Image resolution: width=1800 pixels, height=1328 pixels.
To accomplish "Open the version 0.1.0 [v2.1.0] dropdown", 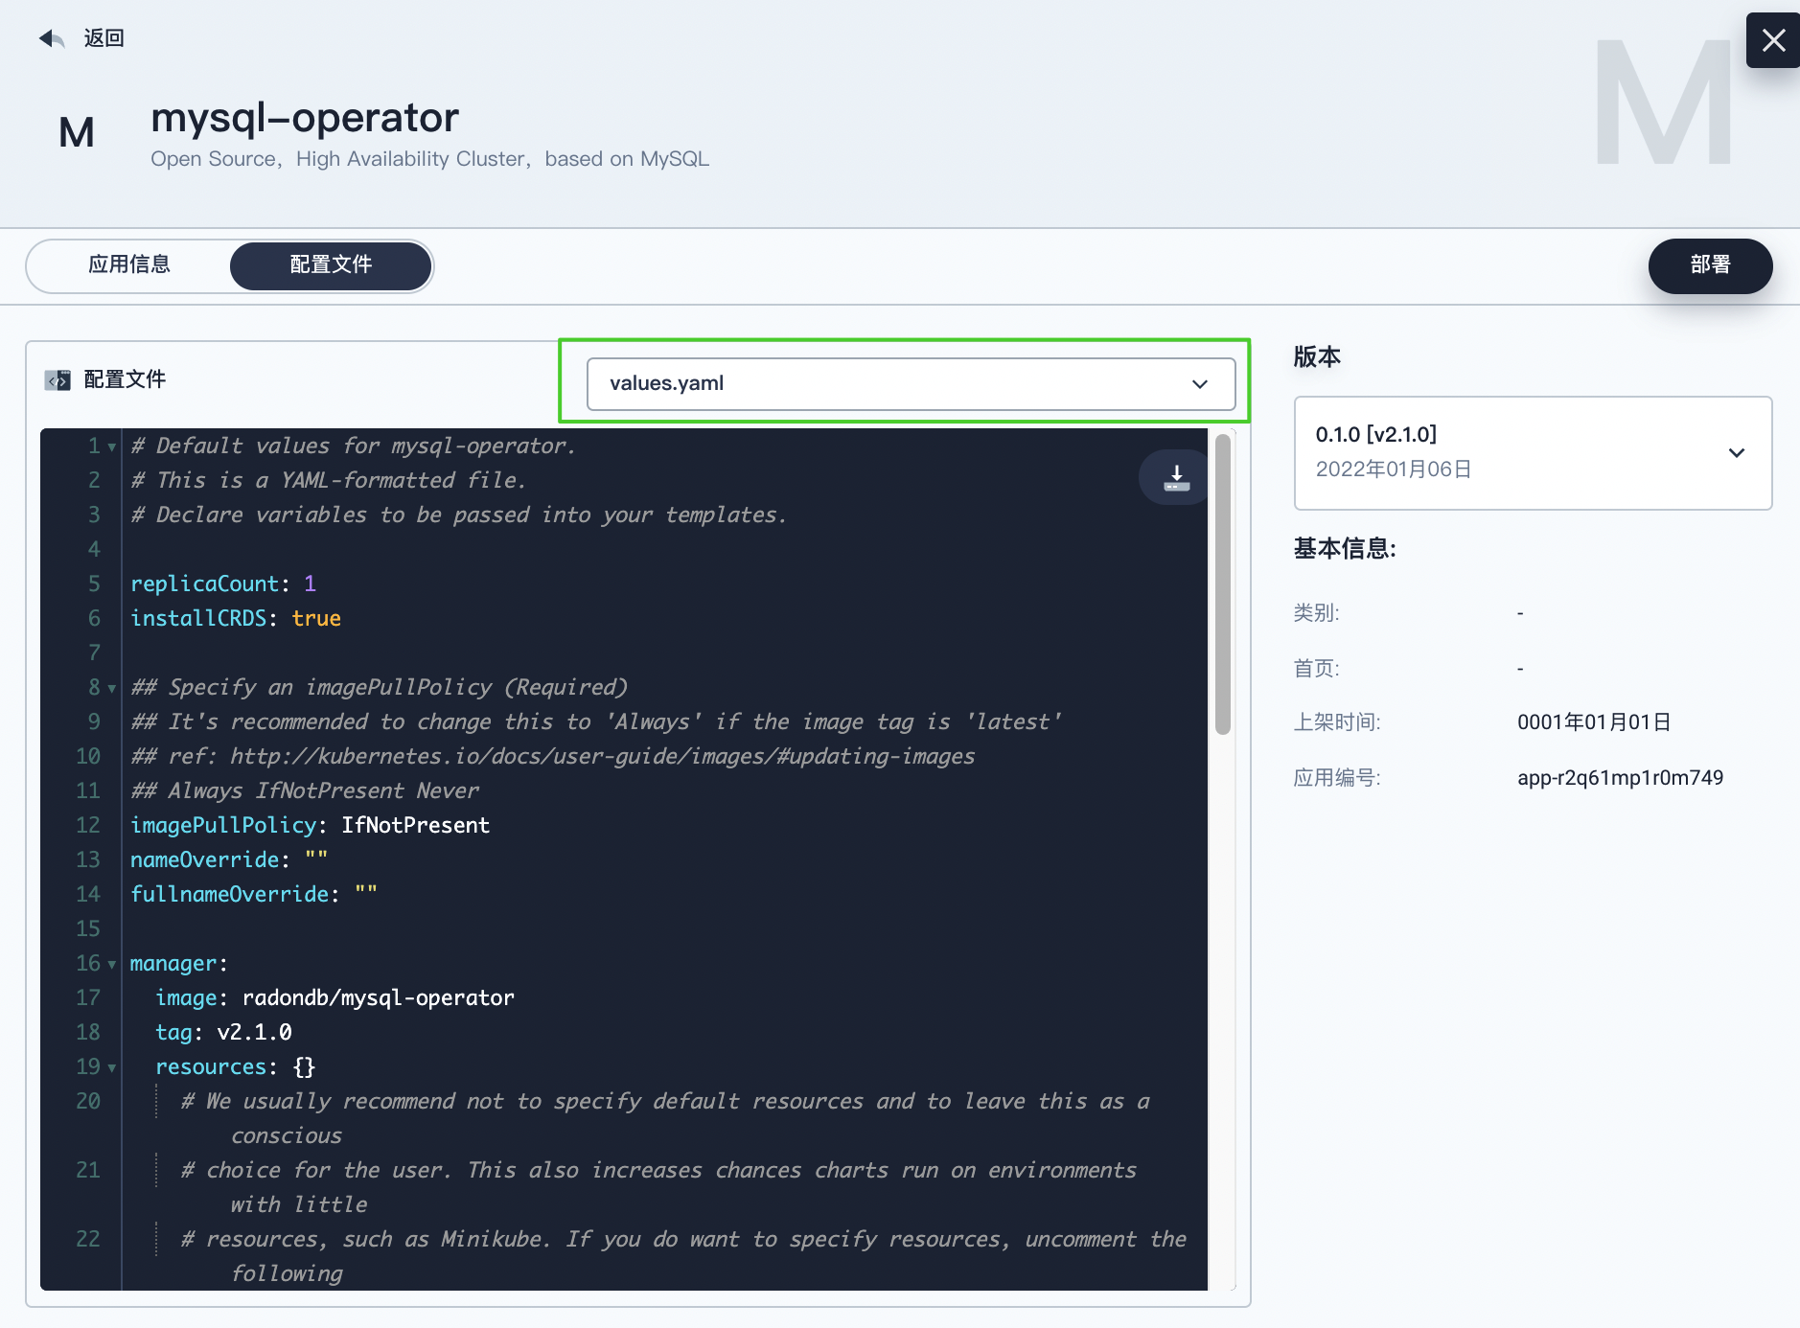I will click(x=1533, y=452).
